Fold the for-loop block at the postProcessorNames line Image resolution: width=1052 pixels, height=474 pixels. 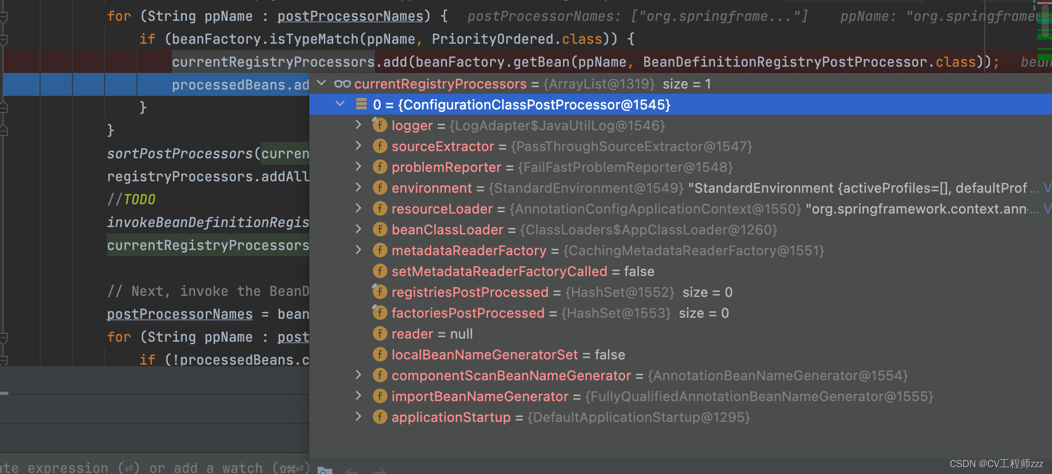pos(4,18)
